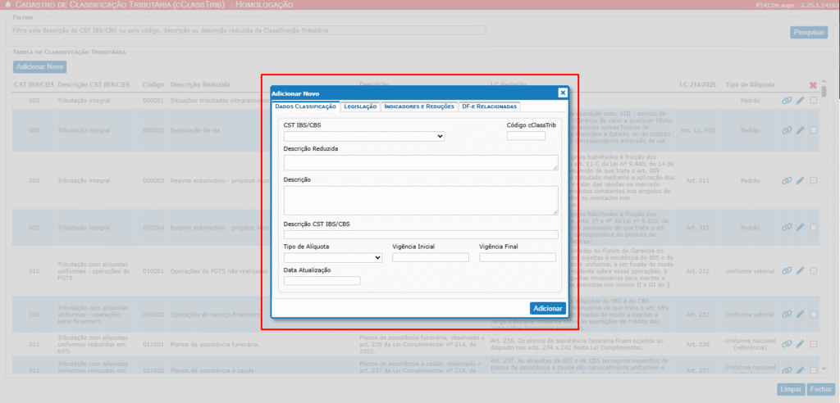Image resolution: width=840 pixels, height=403 pixels.
Task: Open the CST IBS/CBS dropdown
Action: 364,136
